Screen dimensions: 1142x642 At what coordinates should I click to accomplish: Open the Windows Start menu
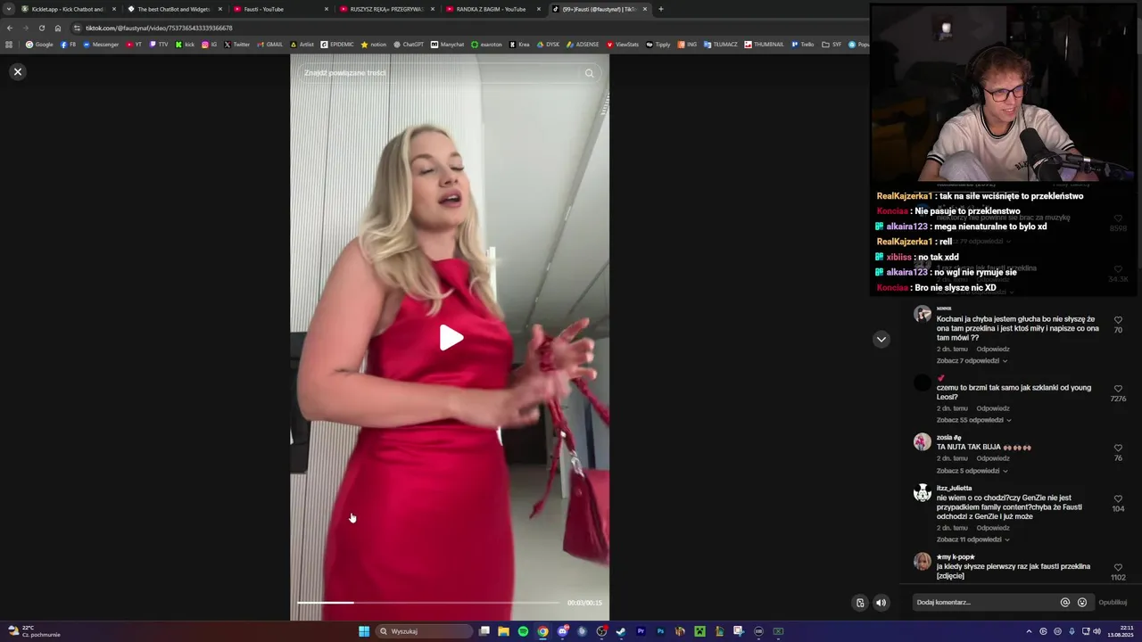[364, 631]
